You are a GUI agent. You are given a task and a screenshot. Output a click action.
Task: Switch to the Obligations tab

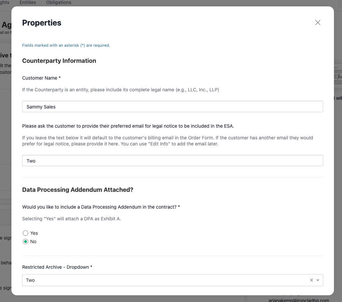(x=58, y=3)
